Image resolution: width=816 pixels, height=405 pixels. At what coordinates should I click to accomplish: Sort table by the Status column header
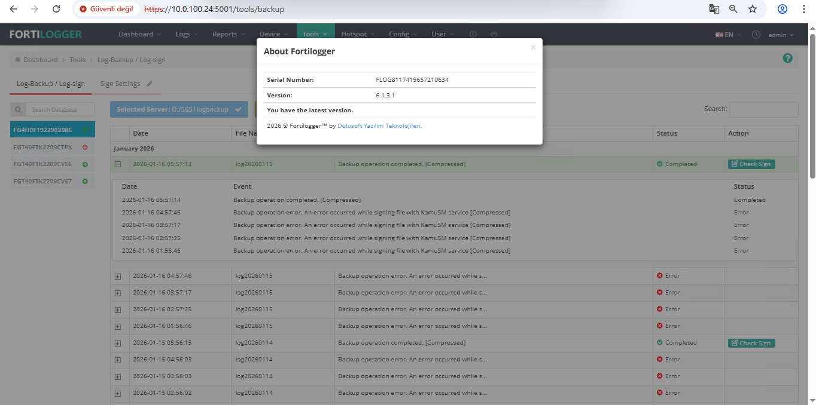click(x=689, y=133)
